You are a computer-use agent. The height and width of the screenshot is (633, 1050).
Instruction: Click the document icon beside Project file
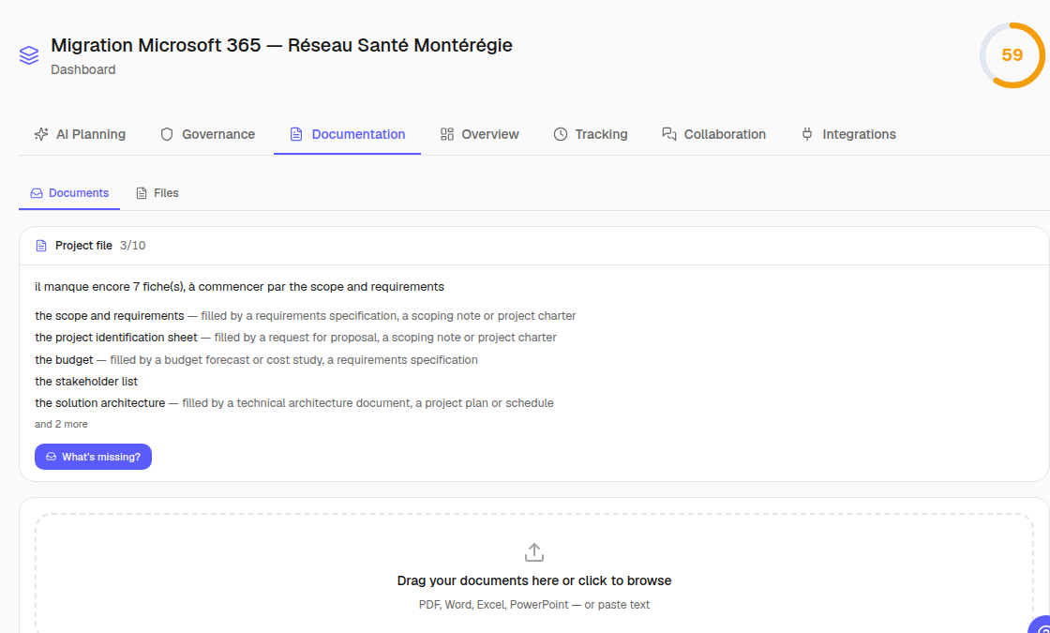pos(41,246)
